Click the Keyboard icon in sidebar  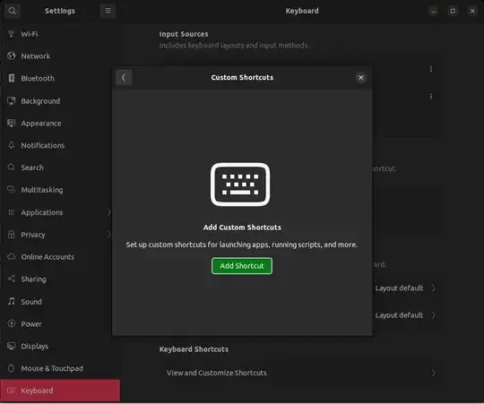pos(11,391)
